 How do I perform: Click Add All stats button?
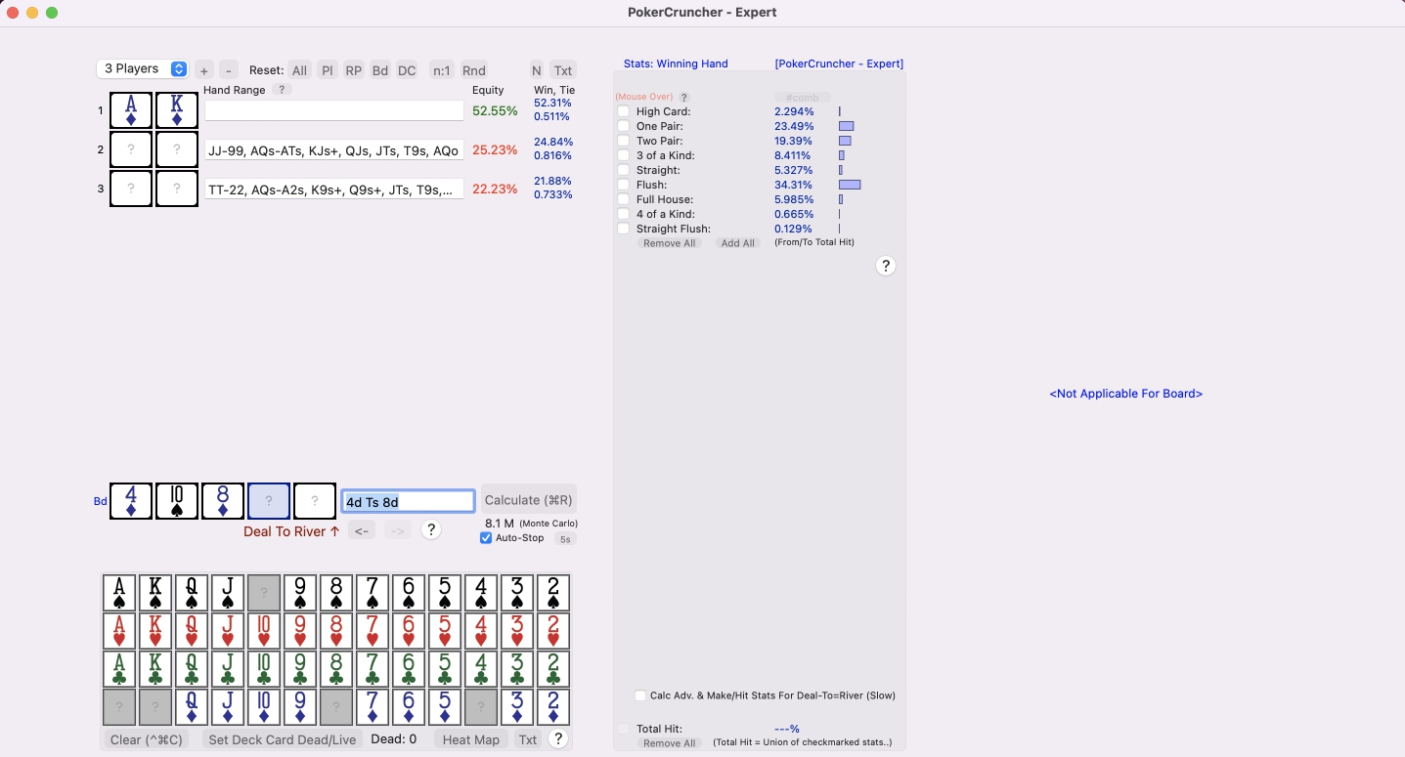(738, 243)
